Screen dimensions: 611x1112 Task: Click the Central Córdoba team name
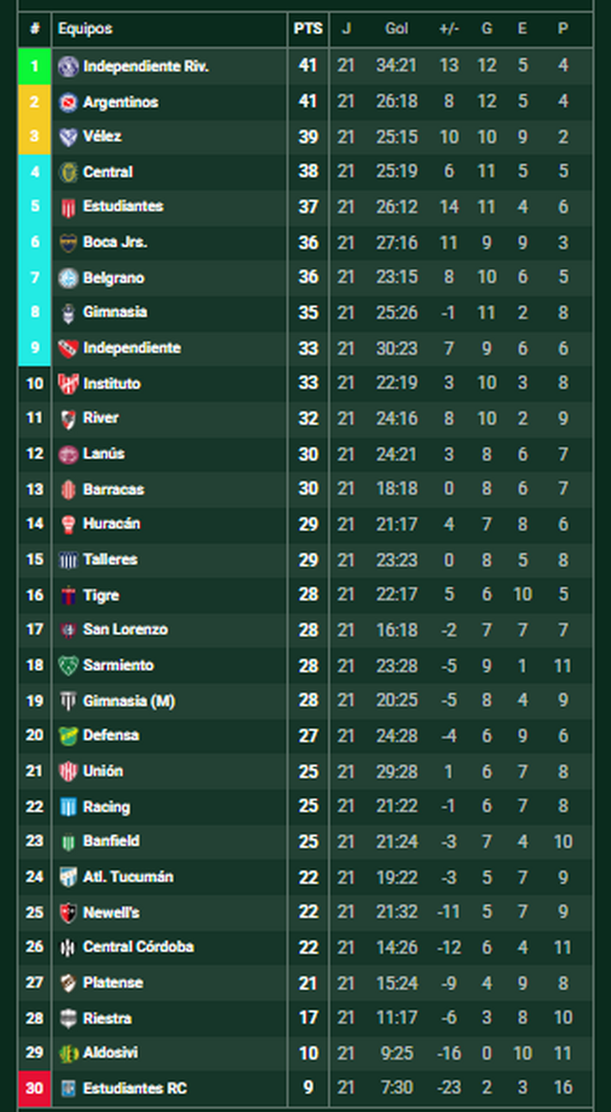(x=138, y=947)
